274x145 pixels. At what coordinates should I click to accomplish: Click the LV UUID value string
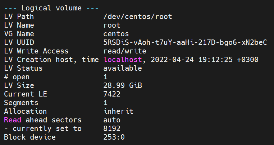185,42
